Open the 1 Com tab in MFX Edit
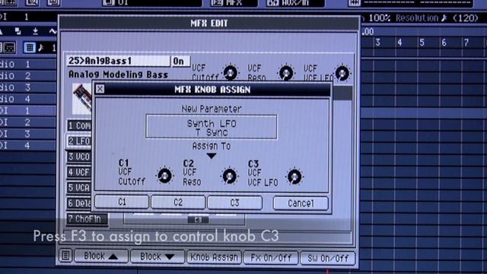Viewport: 487px width, 274px height. (79, 126)
